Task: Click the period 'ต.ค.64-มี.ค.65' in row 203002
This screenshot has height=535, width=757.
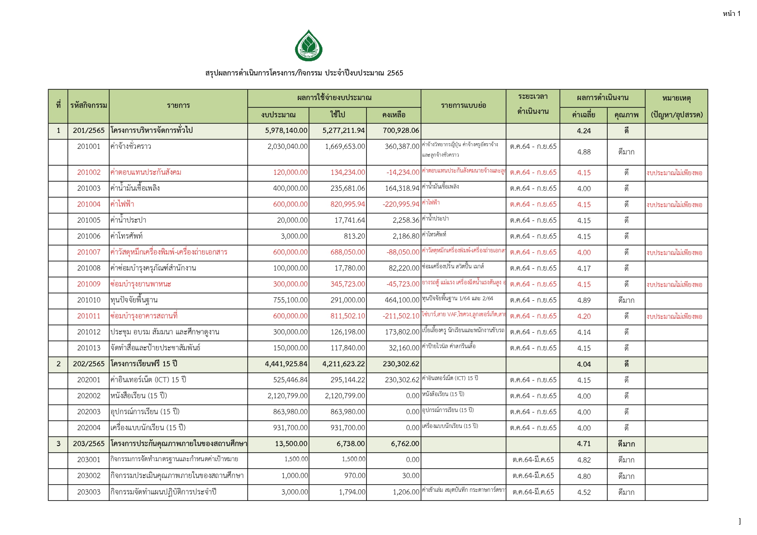Action: coord(533,476)
